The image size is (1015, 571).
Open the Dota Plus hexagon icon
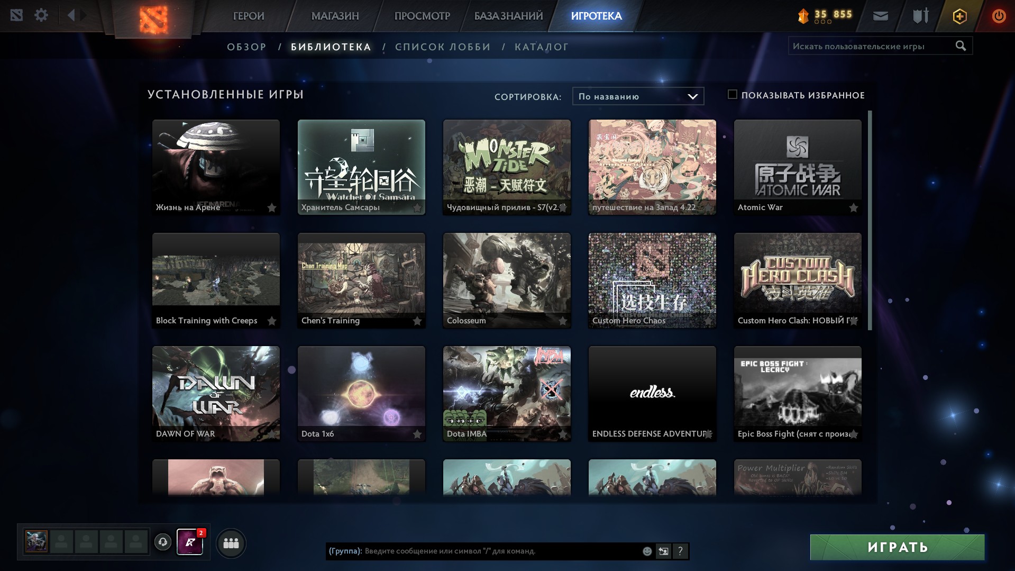pos(959,16)
